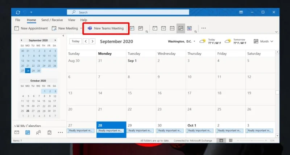The width and height of the screenshot is (290, 155).
Task: Open the Really important meeting on Saturday 3
Action: (x=260, y=130)
